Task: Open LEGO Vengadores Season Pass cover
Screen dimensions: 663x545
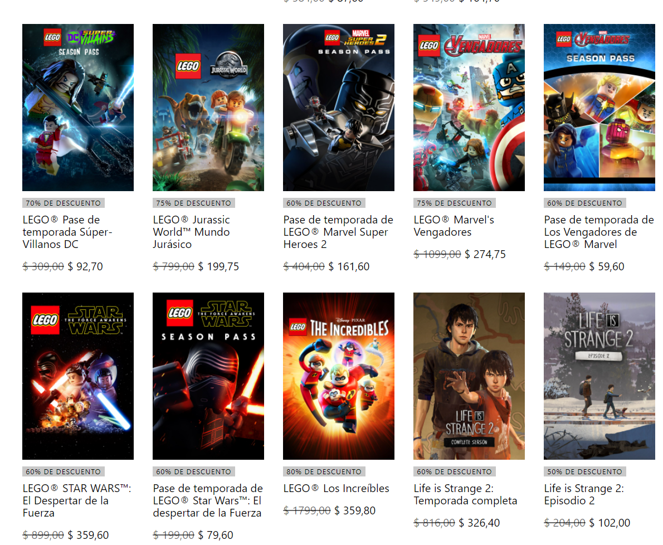Action: [599, 108]
